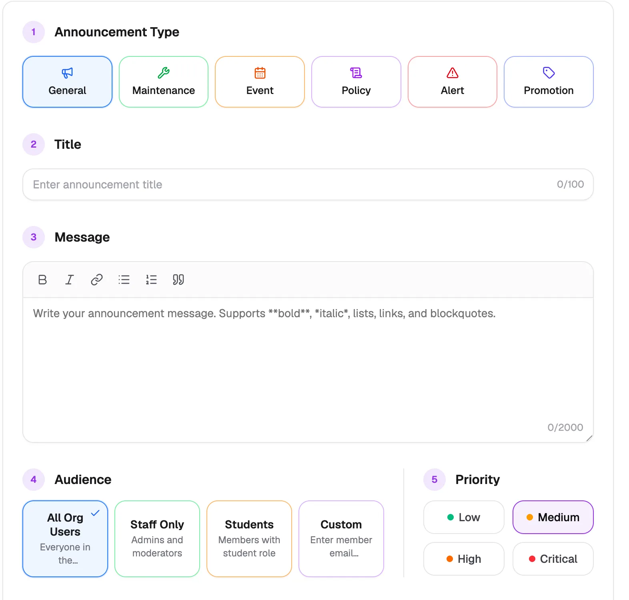Insert a link via toolbar icon
This screenshot has height=600, width=629.
coord(97,280)
